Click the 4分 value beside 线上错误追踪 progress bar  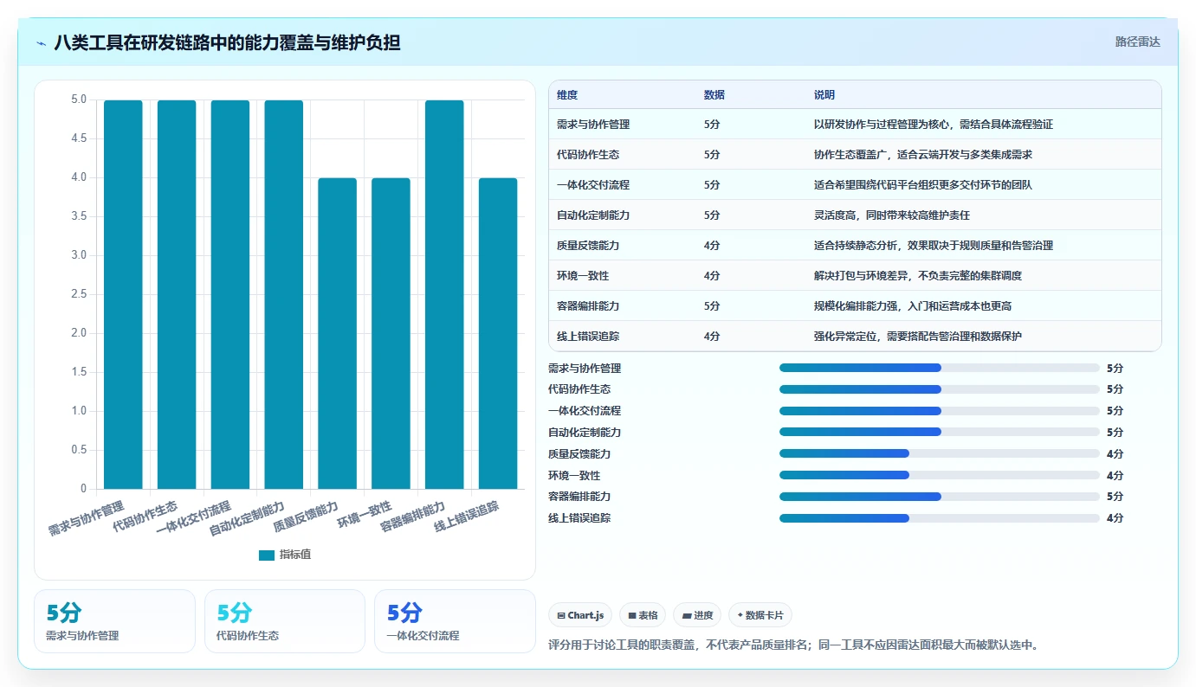coord(1115,518)
